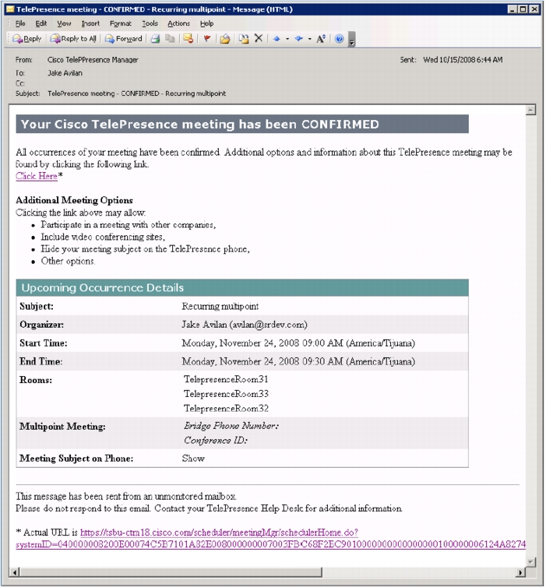Open the View menu

[64, 23]
